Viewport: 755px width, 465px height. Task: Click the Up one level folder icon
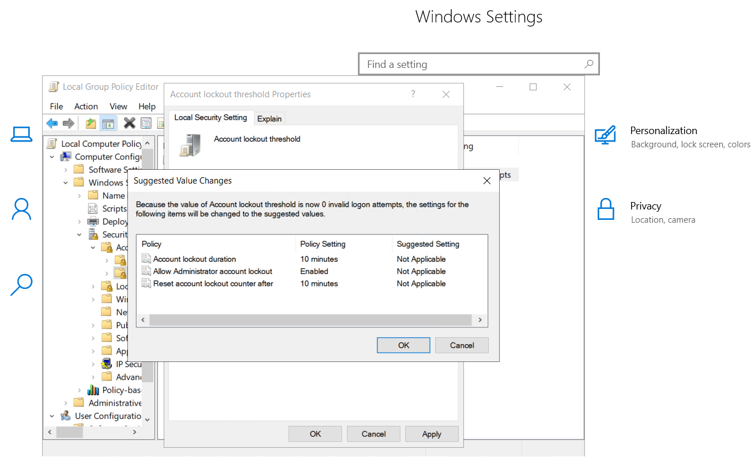90,123
